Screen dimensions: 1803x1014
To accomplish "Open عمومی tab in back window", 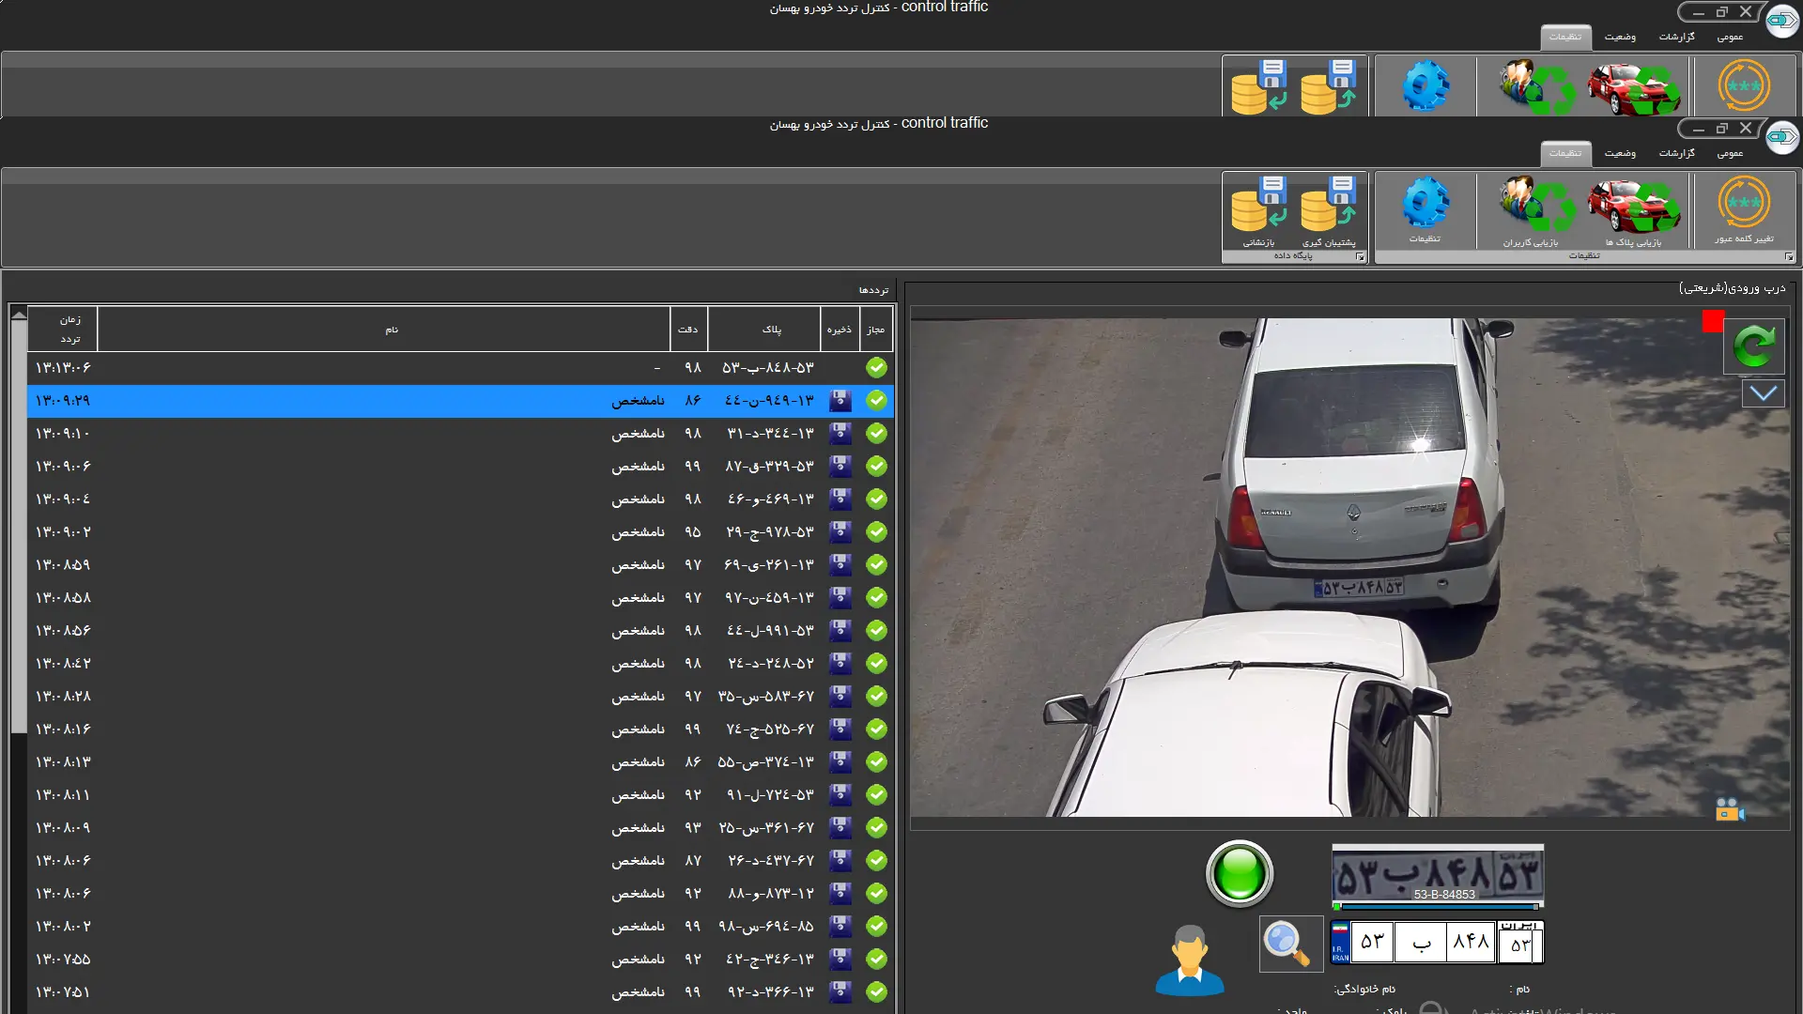I will tap(1730, 37).
